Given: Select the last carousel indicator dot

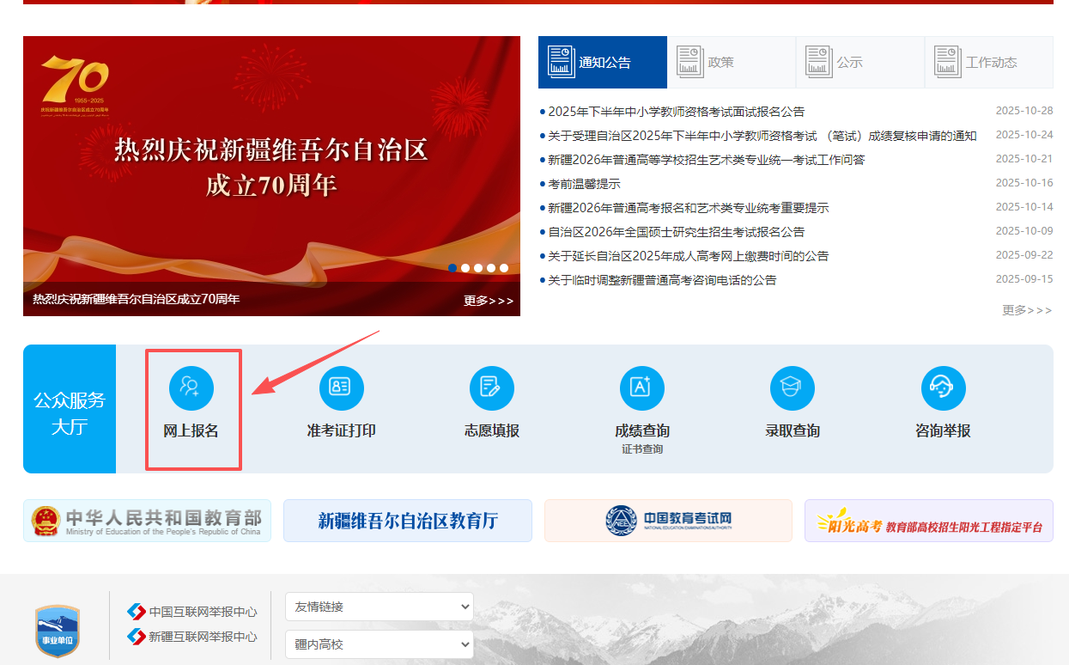Looking at the screenshot, I should pyautogui.click(x=504, y=267).
